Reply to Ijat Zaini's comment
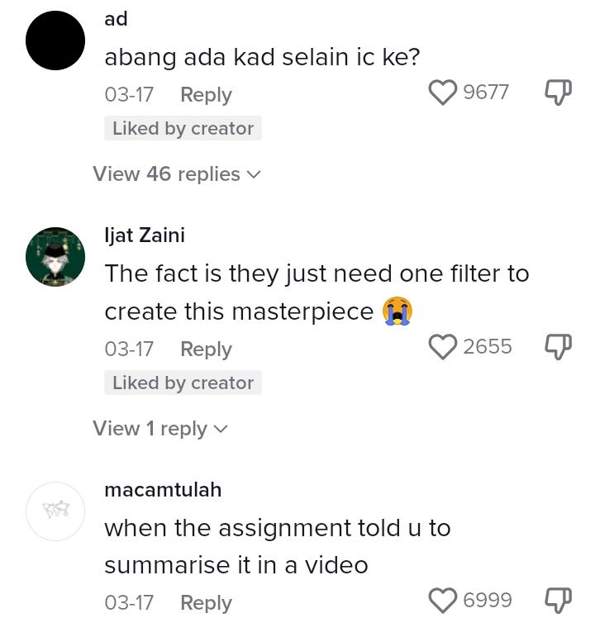Screen dimensions: 595x618 pyautogui.click(x=206, y=349)
